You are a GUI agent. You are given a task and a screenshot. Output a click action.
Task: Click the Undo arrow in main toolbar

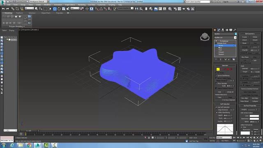3,9
